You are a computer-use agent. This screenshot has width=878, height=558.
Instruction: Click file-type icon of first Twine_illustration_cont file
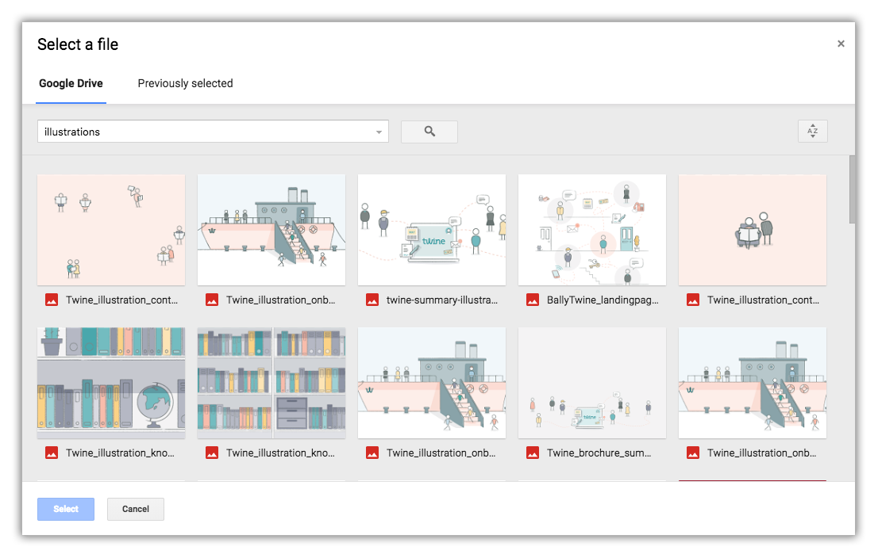tap(52, 300)
